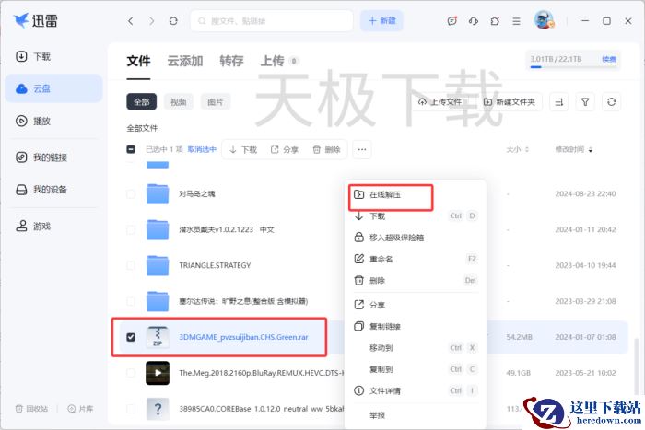Click the TRIANGLE.STRATEGY folder icon

[x=158, y=265]
